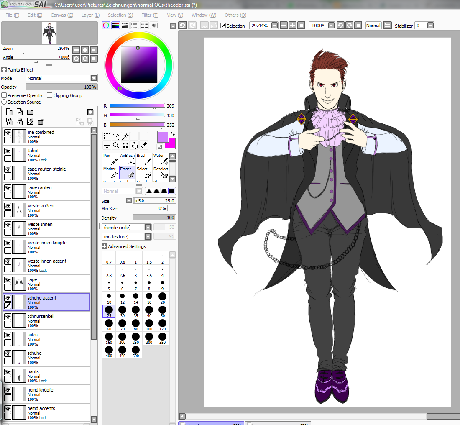Click the trash icon to delete layer
The height and width of the screenshot is (425, 460).
click(x=41, y=121)
